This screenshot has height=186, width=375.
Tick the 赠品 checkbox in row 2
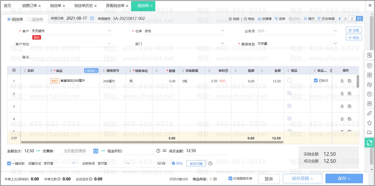click(x=289, y=93)
